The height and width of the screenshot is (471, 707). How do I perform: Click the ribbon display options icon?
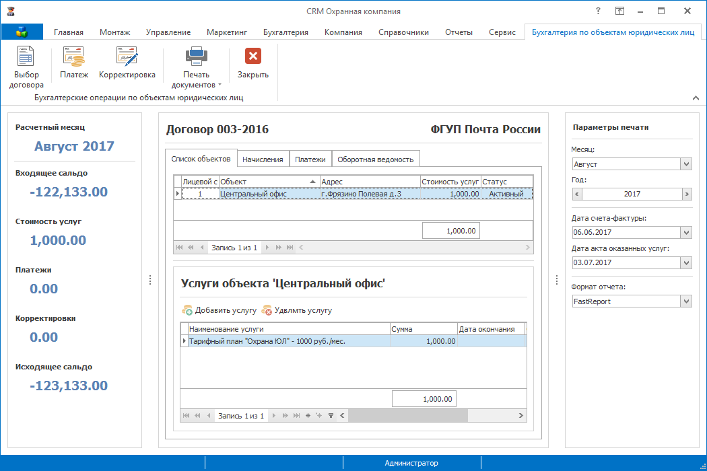(620, 11)
